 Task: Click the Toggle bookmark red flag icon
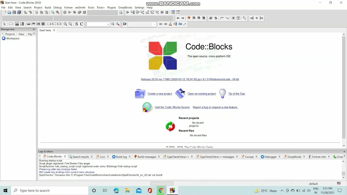189,18
